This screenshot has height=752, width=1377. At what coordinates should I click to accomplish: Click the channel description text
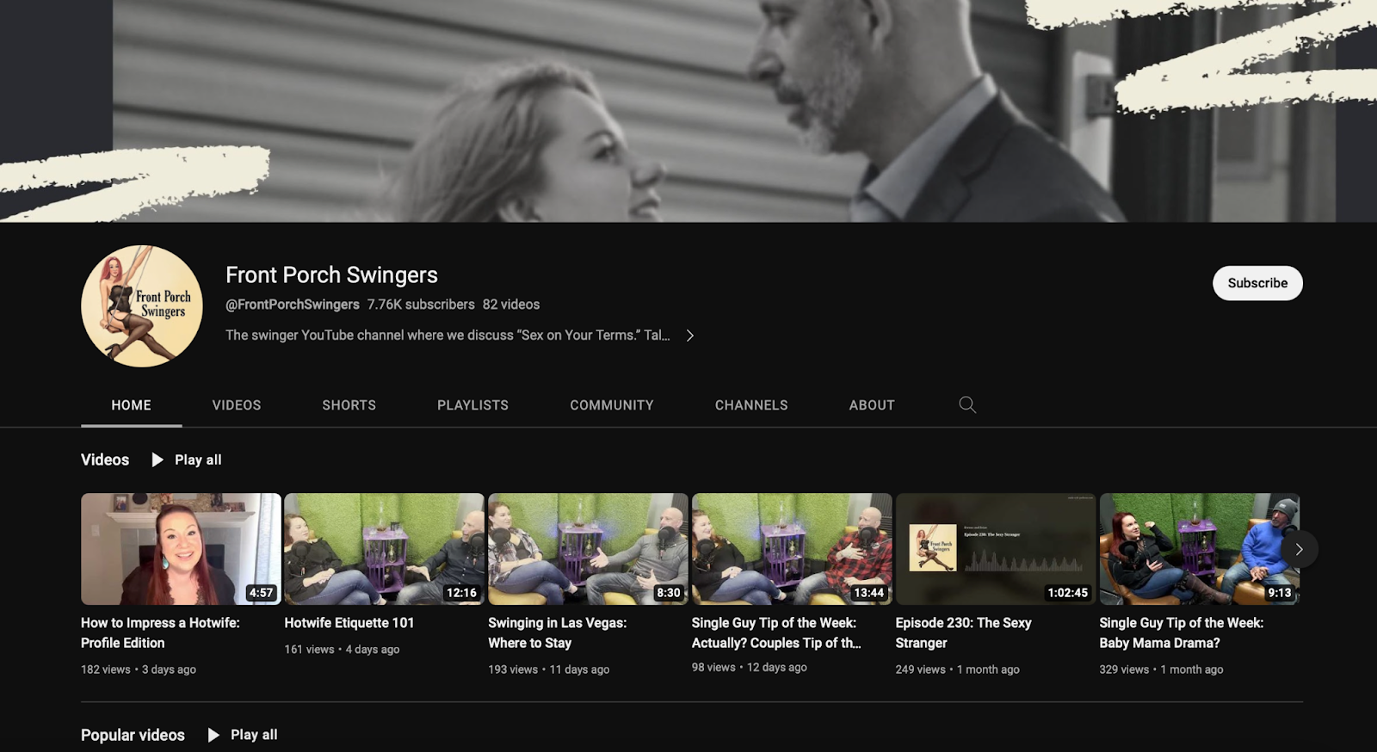point(448,336)
